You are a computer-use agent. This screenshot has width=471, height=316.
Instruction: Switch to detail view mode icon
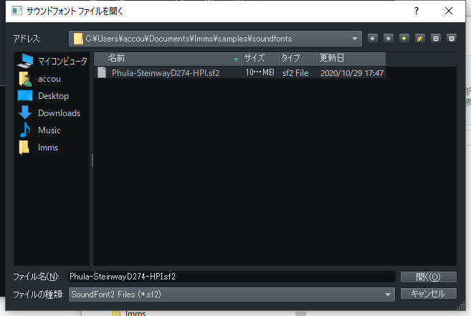[x=451, y=39]
